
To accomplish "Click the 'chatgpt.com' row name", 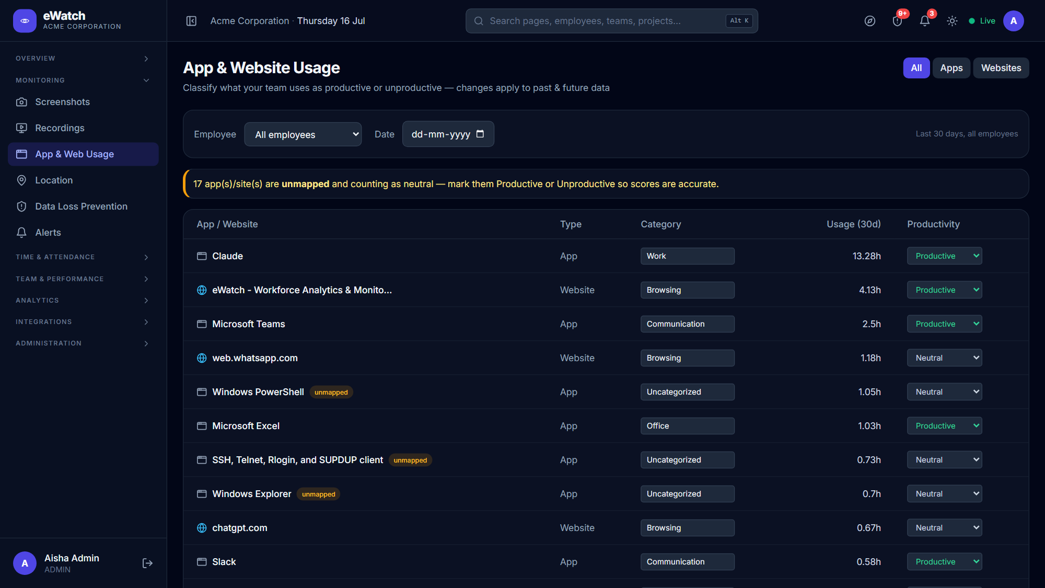I will [240, 528].
